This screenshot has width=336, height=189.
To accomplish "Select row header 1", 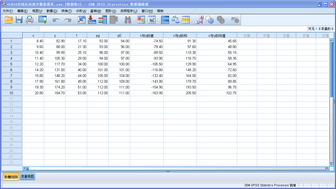I will tap(11, 41).
